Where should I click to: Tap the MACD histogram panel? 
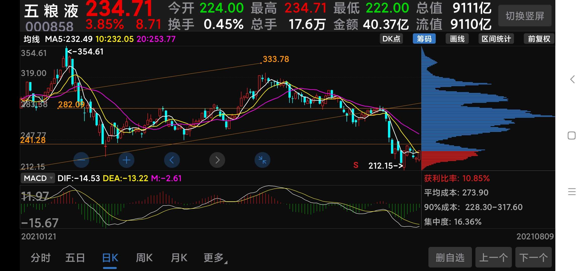click(x=221, y=207)
